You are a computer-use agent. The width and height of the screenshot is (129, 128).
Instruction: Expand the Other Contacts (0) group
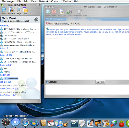click(x=9, y=89)
